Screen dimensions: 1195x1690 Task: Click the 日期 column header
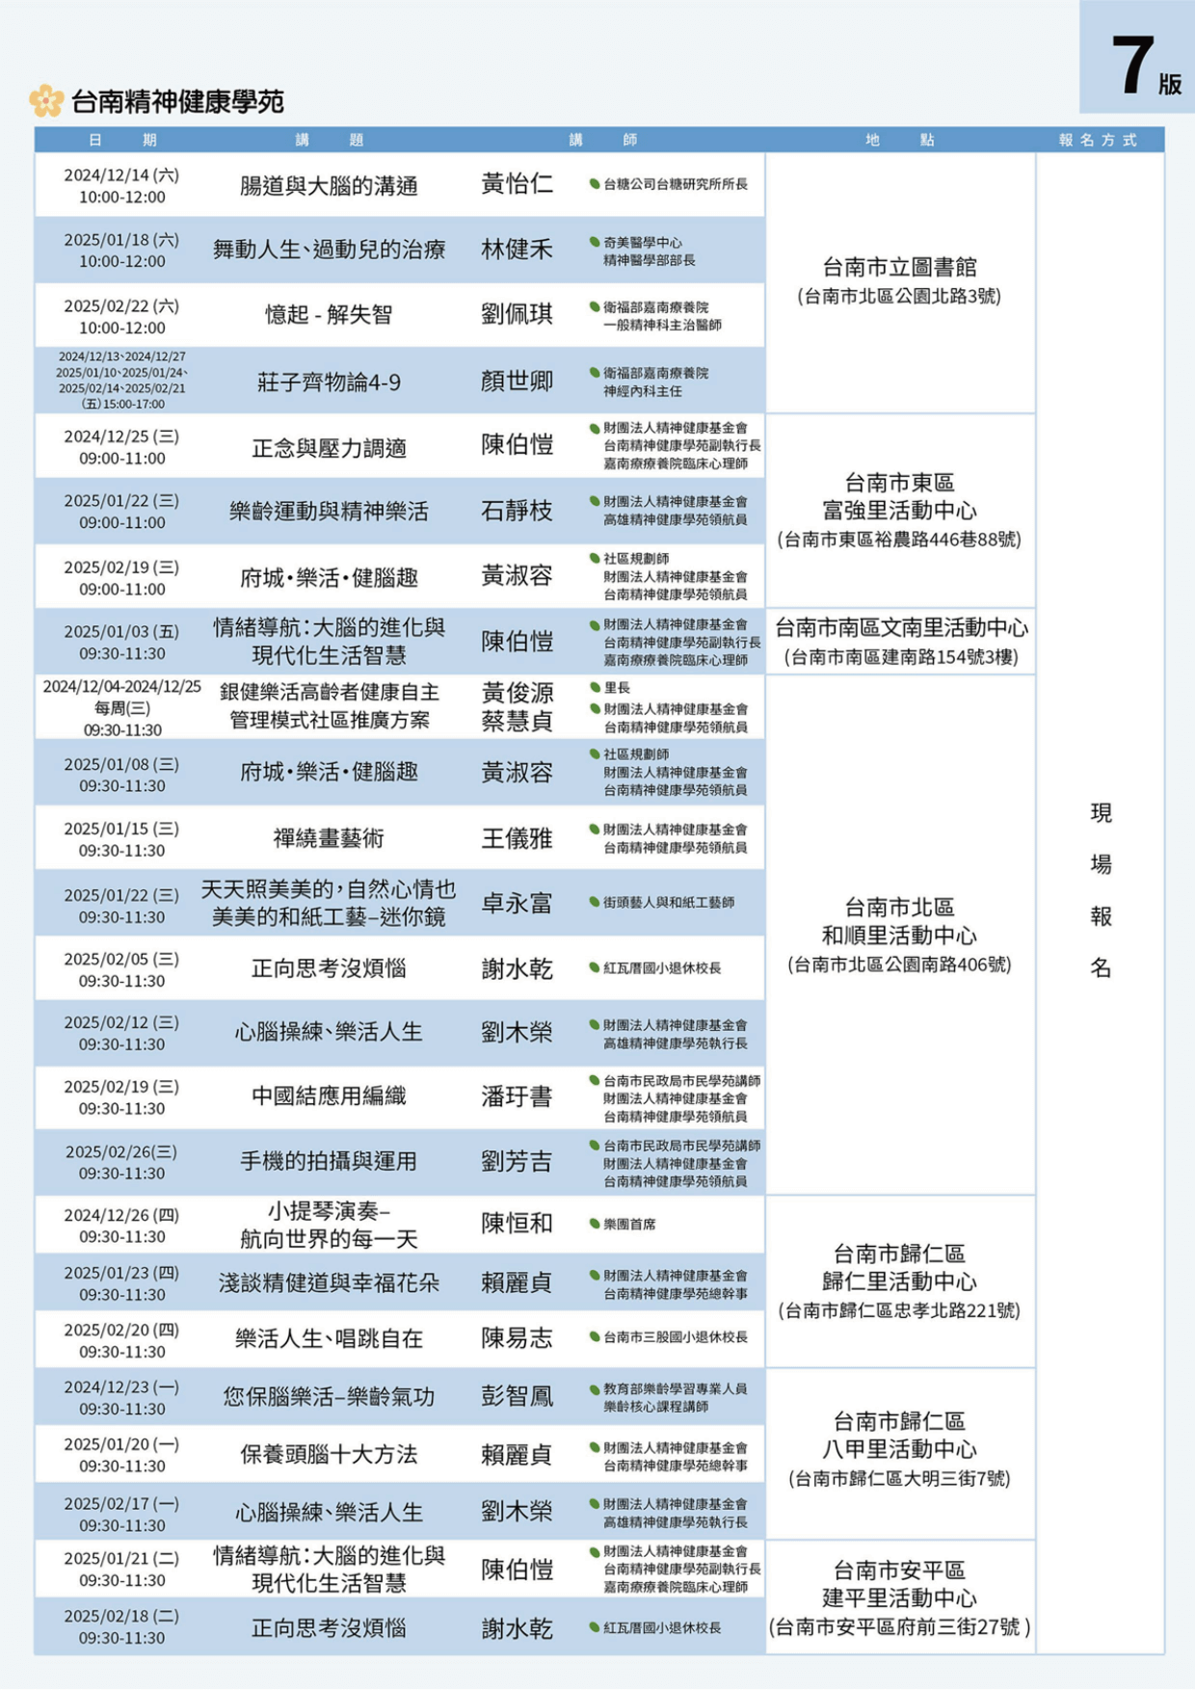(121, 141)
